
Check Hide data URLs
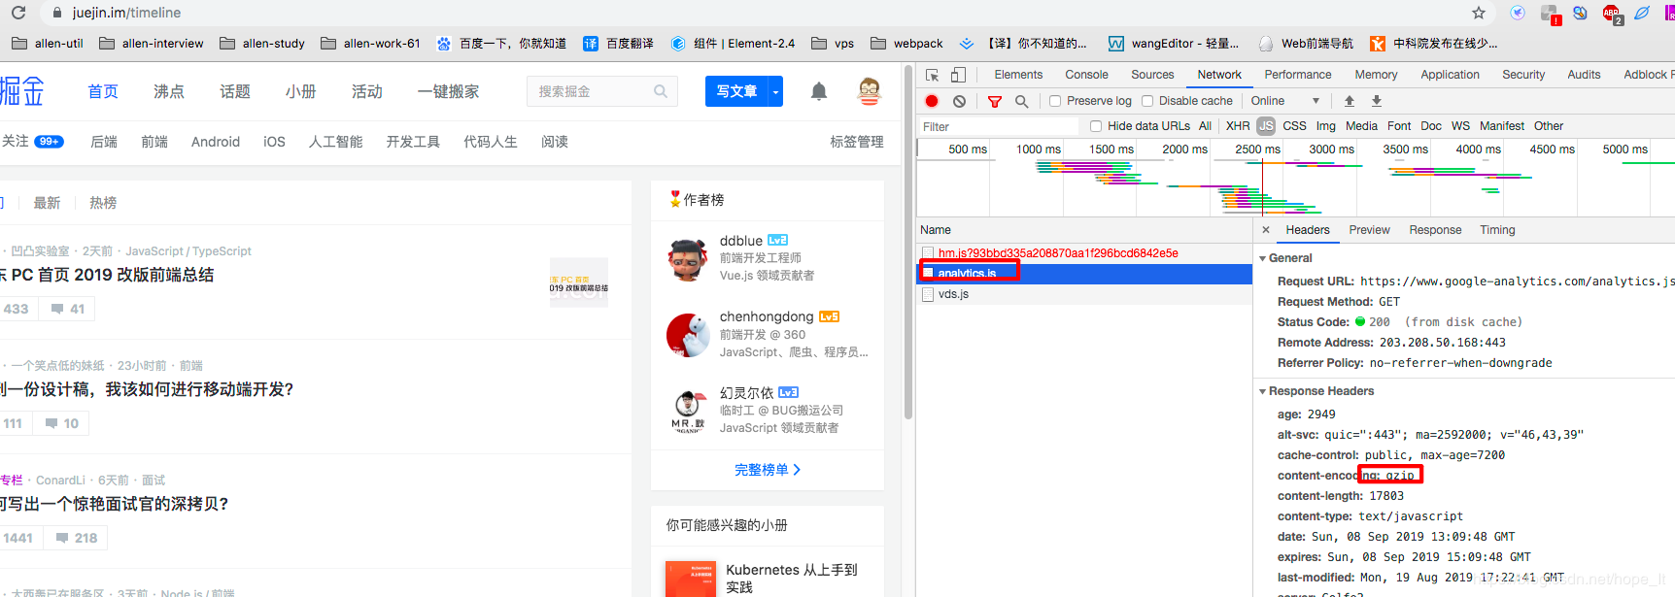point(1096,126)
